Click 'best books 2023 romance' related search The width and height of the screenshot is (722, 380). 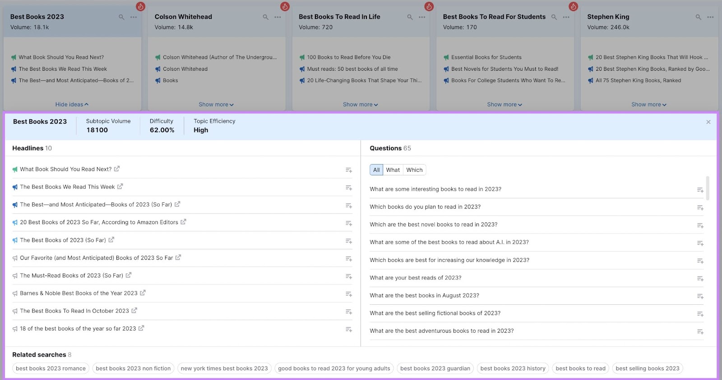click(51, 368)
